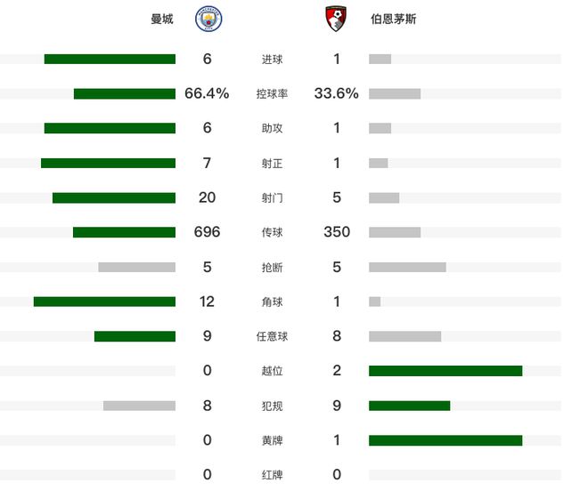Click the 进球 stat label

tap(272, 60)
